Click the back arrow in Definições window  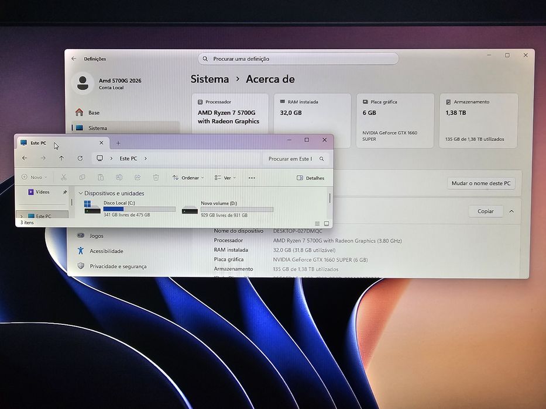pos(74,59)
